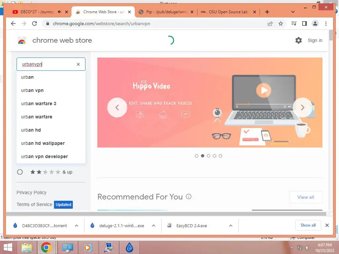Click the vertical page scrollbar thumb
Screen dimensions: 339x254
[331, 35]
